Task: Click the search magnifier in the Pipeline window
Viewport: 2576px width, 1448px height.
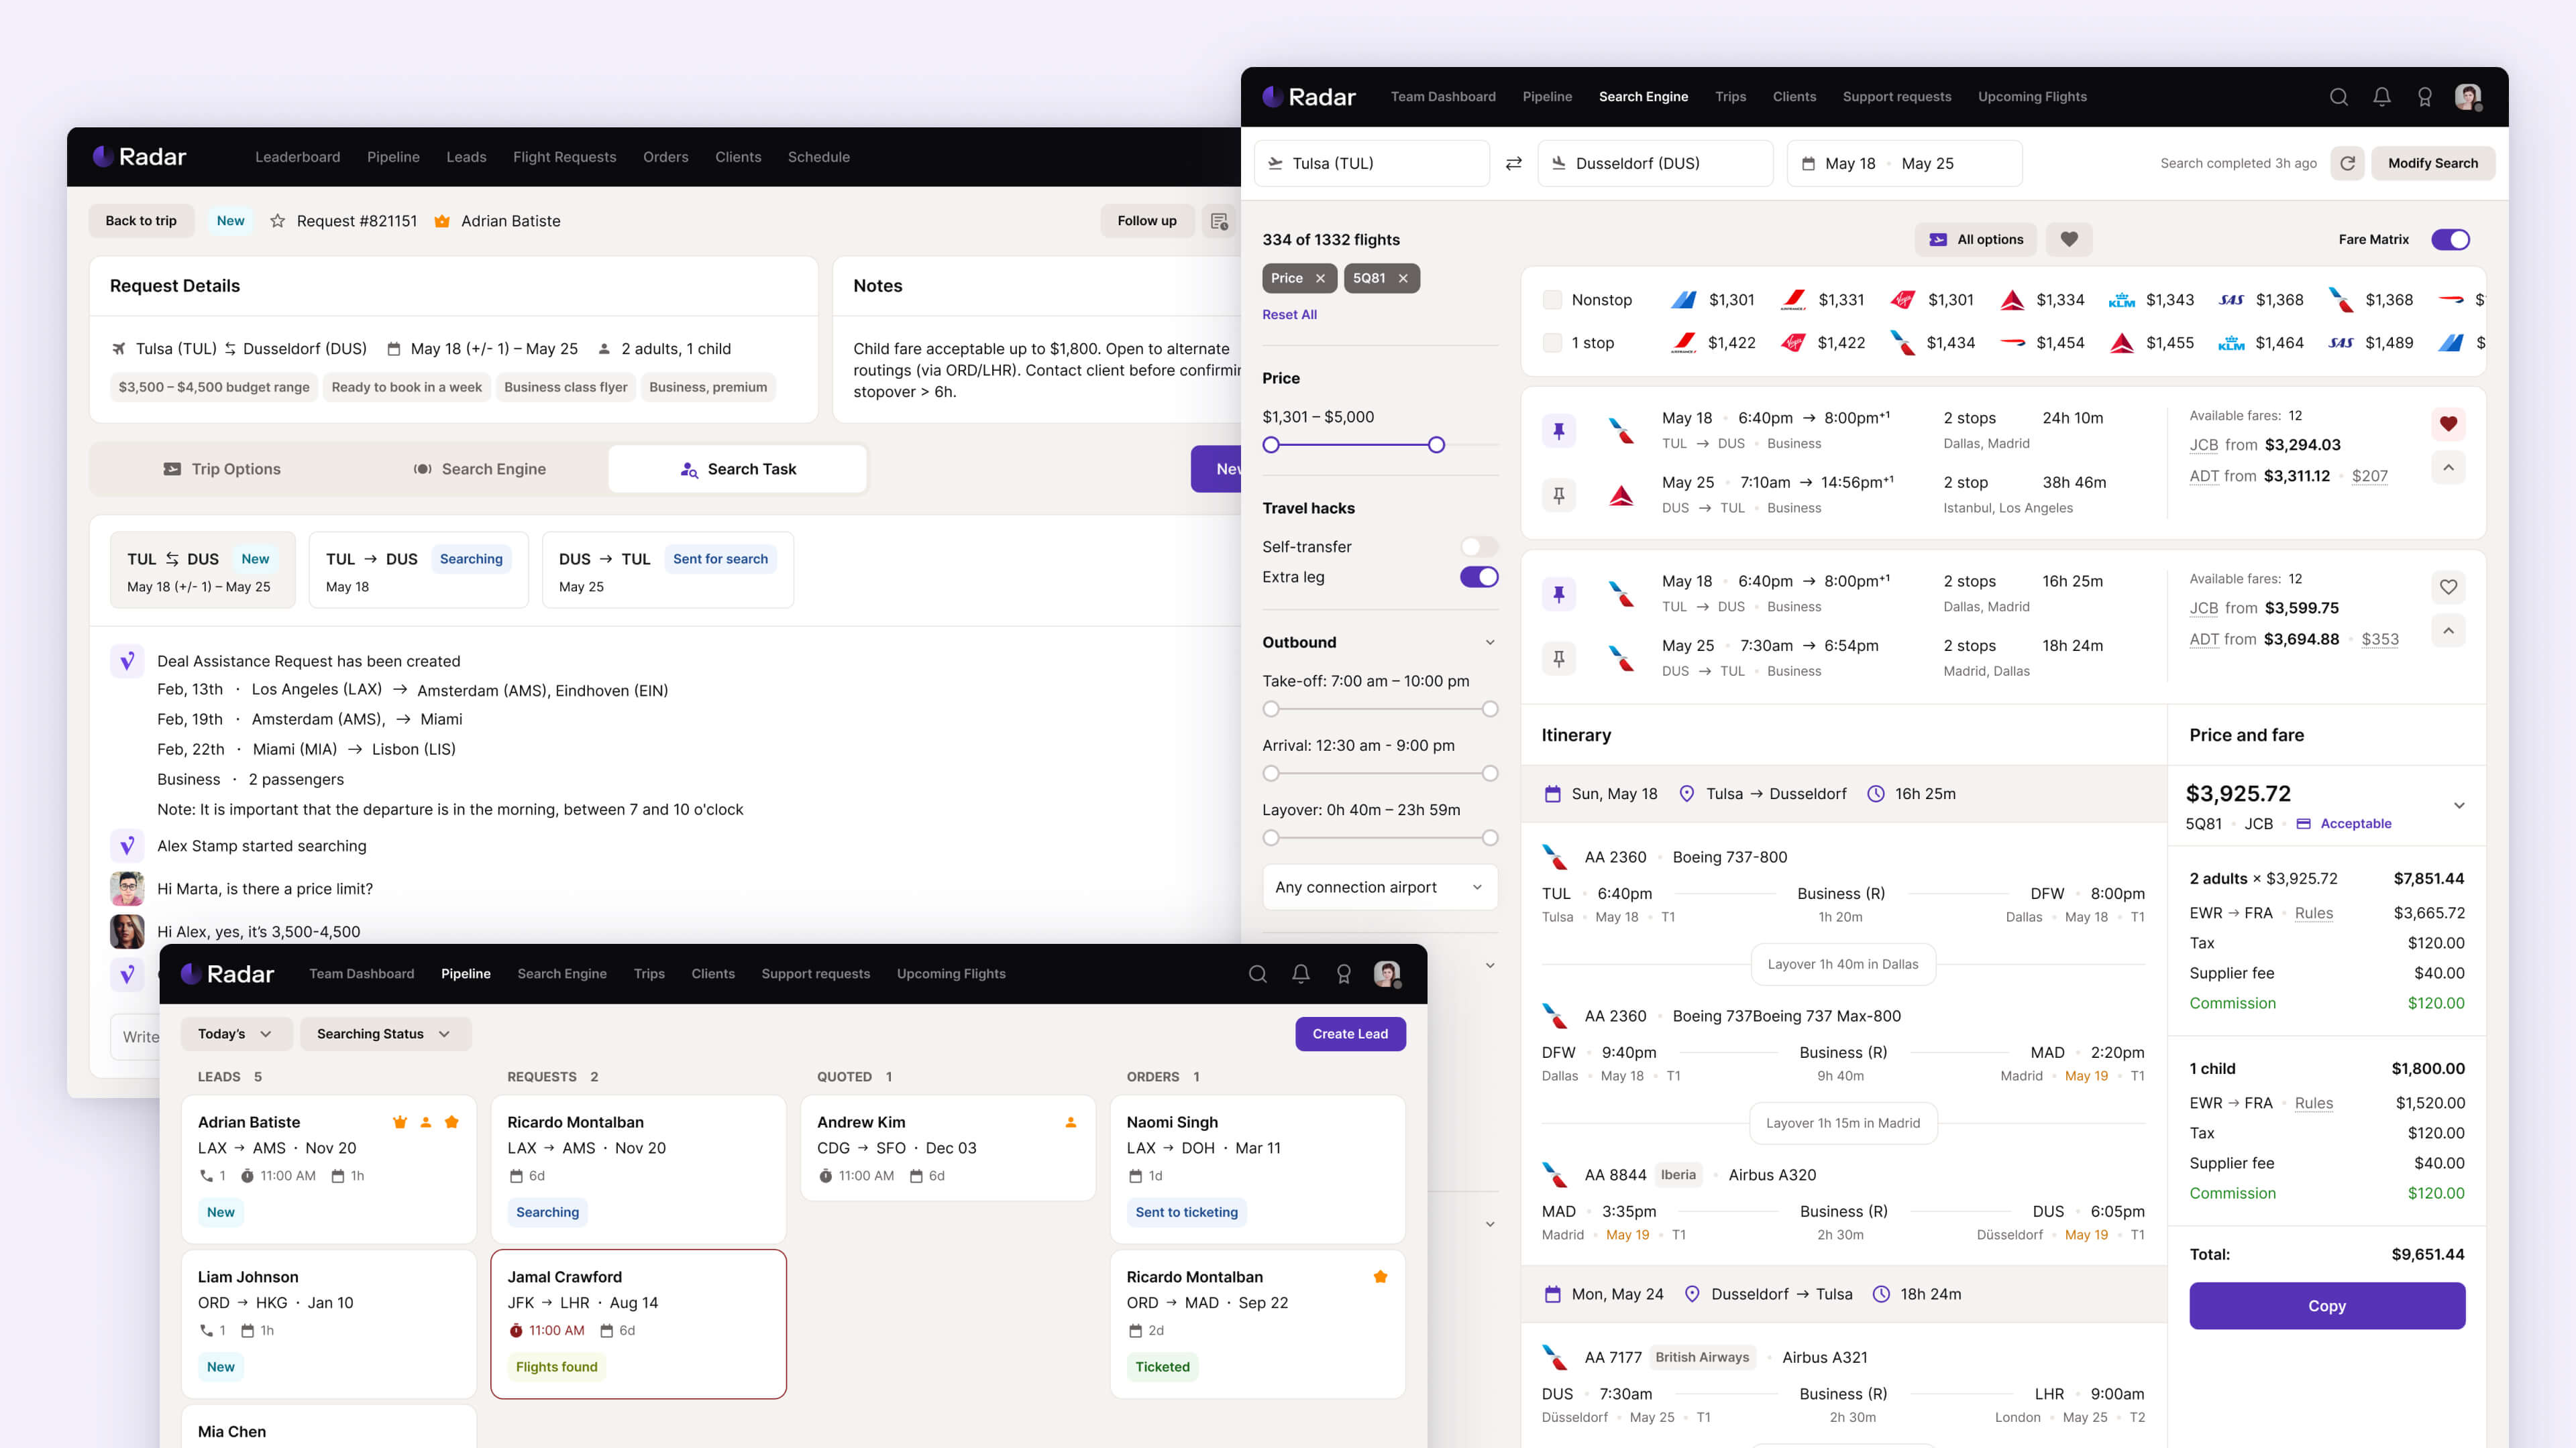Action: (x=1258, y=973)
